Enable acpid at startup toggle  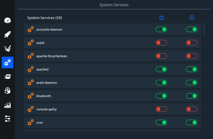pyautogui.click(x=161, y=43)
